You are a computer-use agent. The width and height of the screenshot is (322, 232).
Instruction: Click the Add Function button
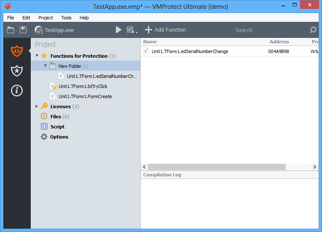(x=165, y=30)
